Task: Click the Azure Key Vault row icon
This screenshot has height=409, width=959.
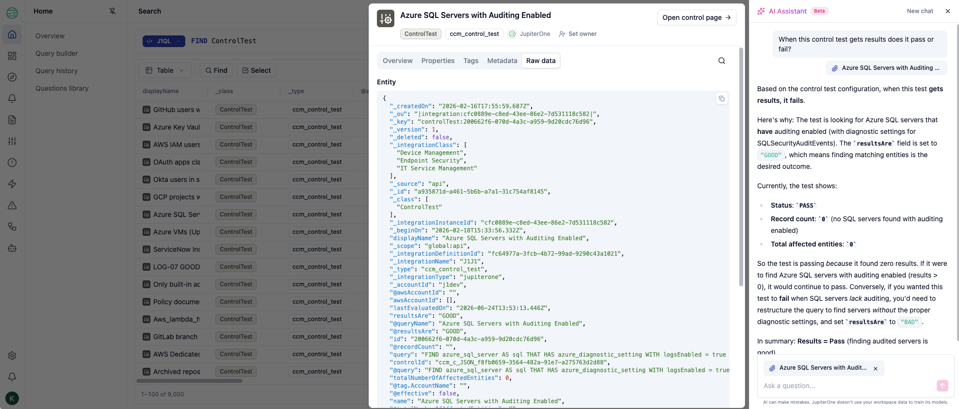Action: tap(146, 127)
